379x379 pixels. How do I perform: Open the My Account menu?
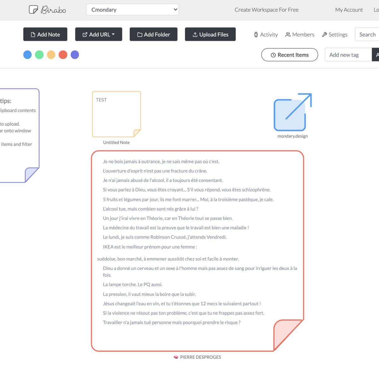coord(349,10)
